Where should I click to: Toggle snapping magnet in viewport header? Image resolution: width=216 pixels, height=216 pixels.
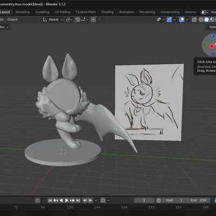78,19
